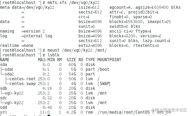Select the centos-swap volume entry
The width and height of the screenshot is (191, 116).
22,83
